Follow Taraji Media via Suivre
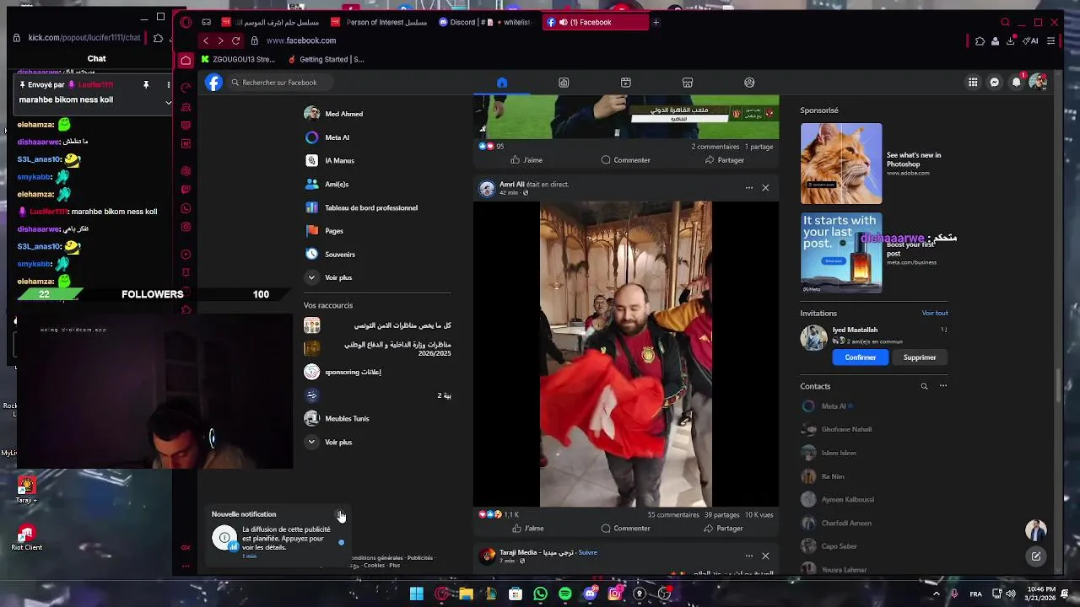This screenshot has height=607, width=1080. (588, 553)
